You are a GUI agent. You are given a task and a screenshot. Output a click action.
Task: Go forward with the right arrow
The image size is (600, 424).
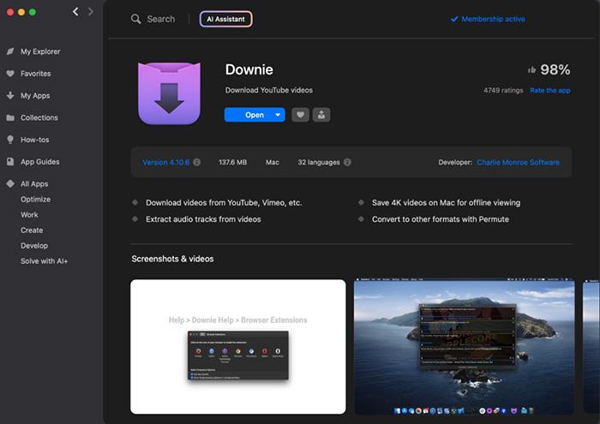coord(91,12)
